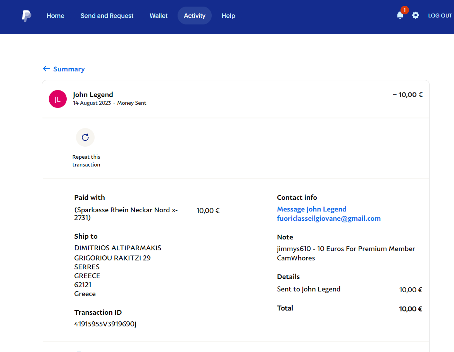
Task: Click Message John Legend link
Action: (x=312, y=209)
